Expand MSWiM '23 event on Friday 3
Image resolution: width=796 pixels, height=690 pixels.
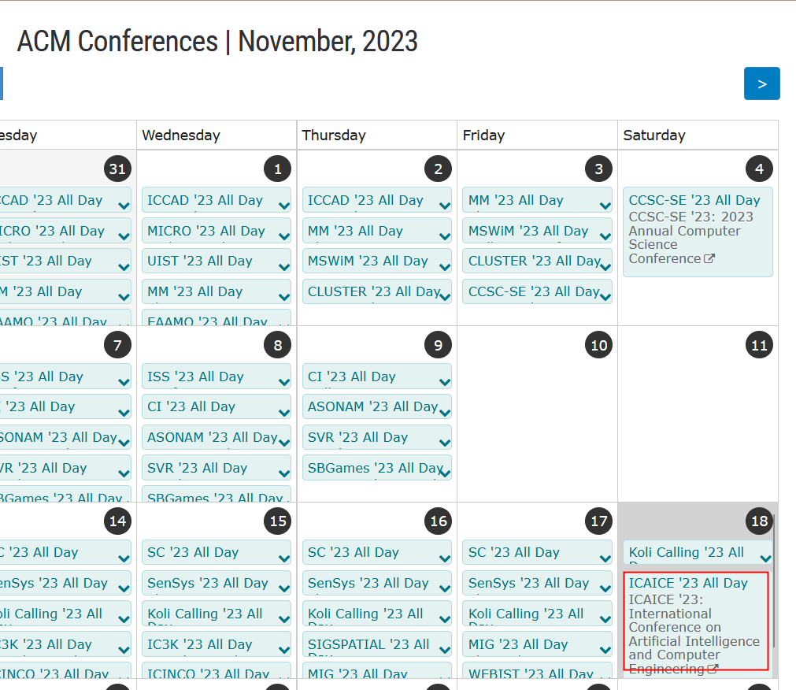[605, 236]
